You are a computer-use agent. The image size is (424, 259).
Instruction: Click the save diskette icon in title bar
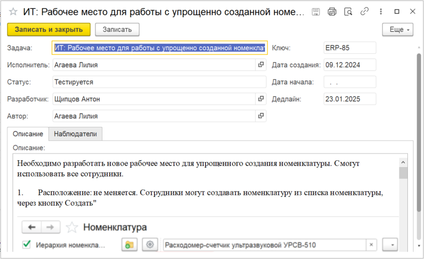point(316,11)
